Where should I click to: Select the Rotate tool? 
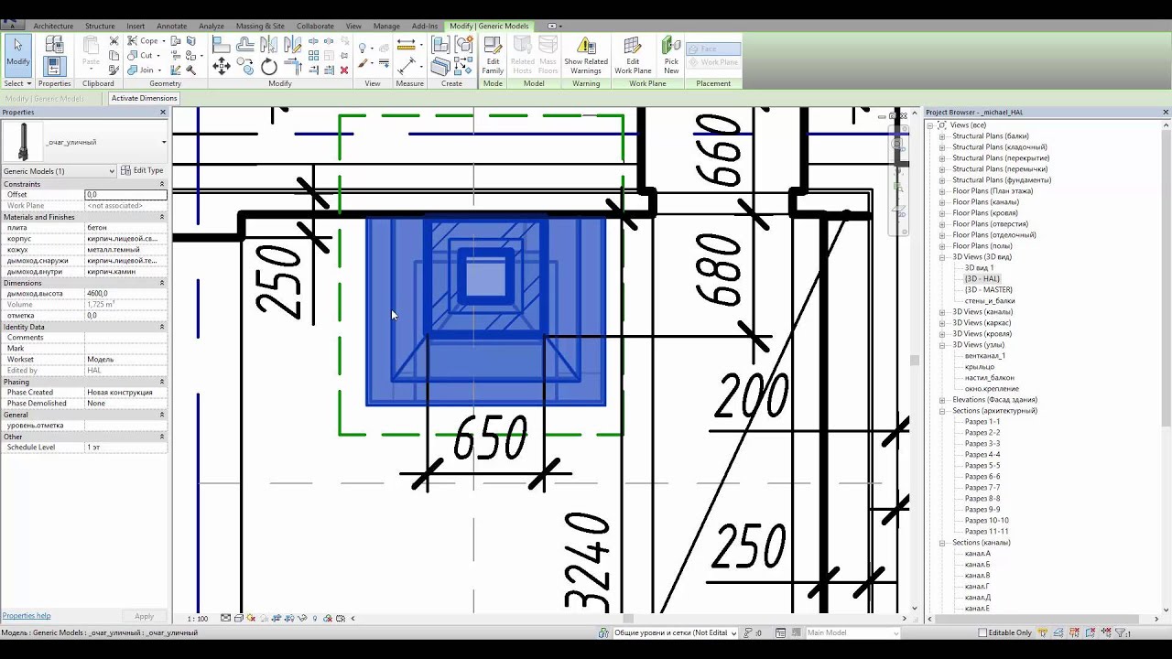[269, 66]
